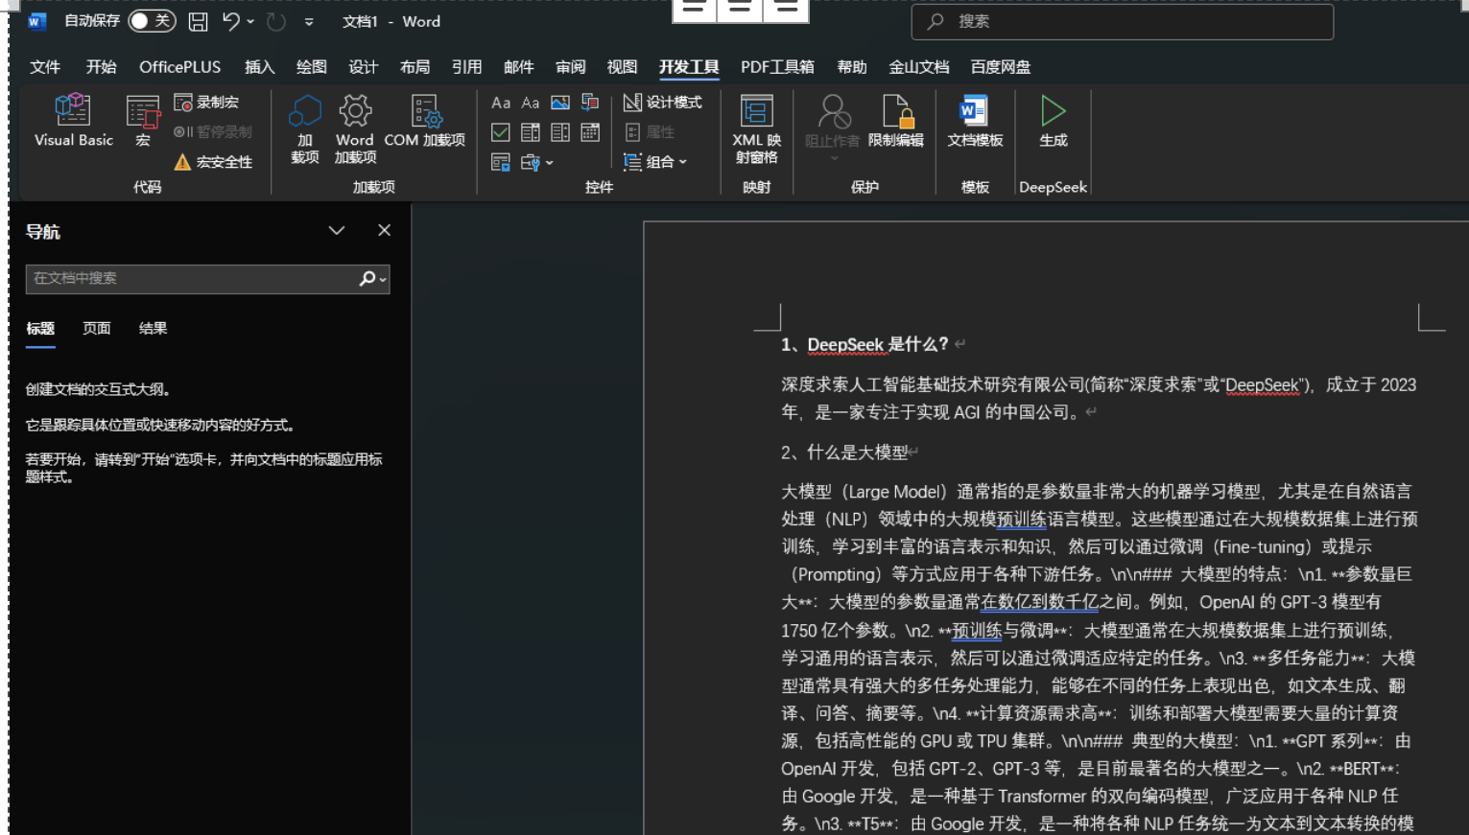Viewport: 1469px width, 835px height.
Task: Open the Word Add-ins dialog
Action: (354, 128)
